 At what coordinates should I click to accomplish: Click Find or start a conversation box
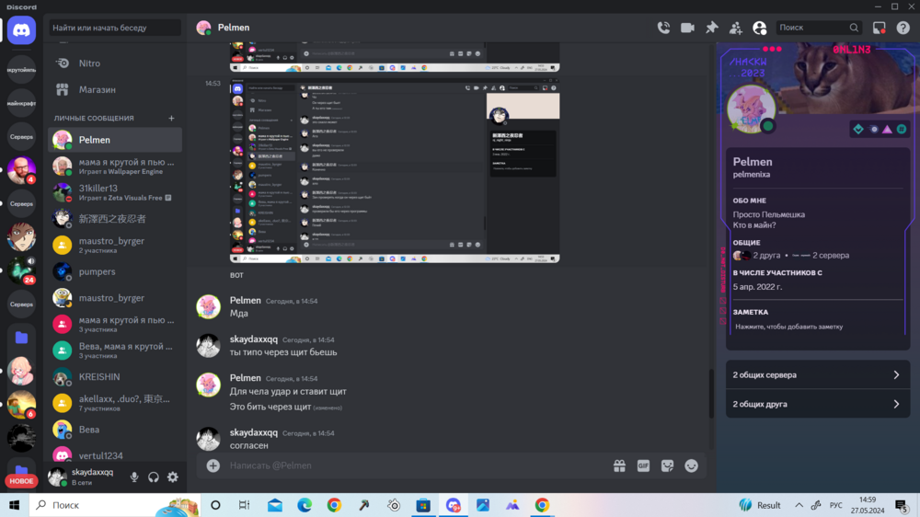115,28
